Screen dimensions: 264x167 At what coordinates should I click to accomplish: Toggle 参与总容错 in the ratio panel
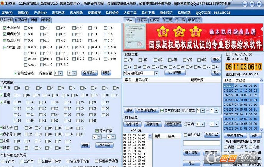[x=15, y=73]
